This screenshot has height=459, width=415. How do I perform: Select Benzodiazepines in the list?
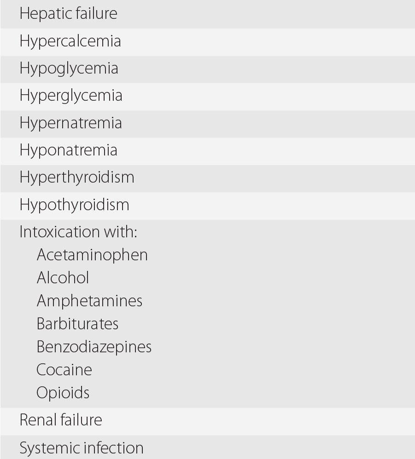click(x=94, y=347)
